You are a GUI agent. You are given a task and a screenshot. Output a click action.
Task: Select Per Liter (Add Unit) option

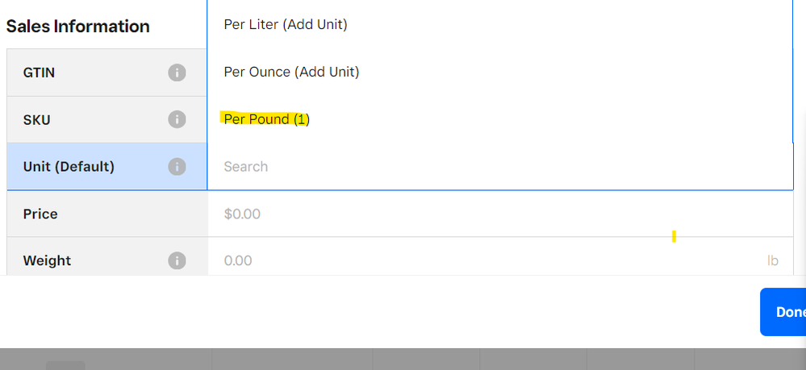pyautogui.click(x=286, y=25)
